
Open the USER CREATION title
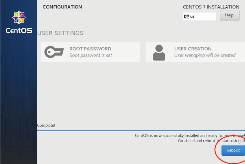(x=193, y=49)
